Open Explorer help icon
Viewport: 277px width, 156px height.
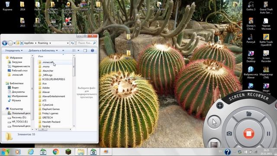[x=92, y=51]
